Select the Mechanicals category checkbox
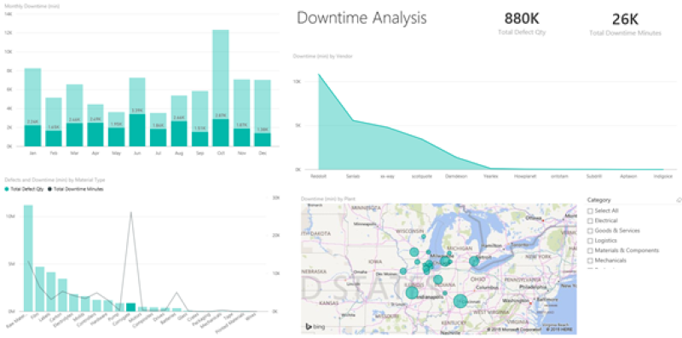The width and height of the screenshot is (682, 338). pos(590,261)
